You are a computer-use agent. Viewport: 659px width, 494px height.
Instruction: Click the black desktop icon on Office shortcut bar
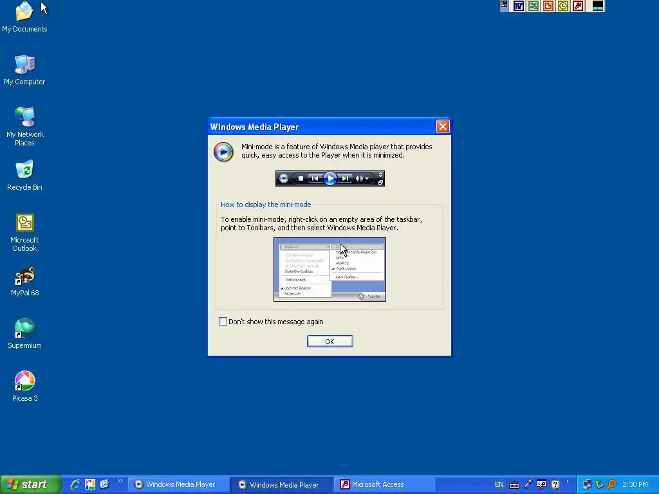(x=598, y=6)
